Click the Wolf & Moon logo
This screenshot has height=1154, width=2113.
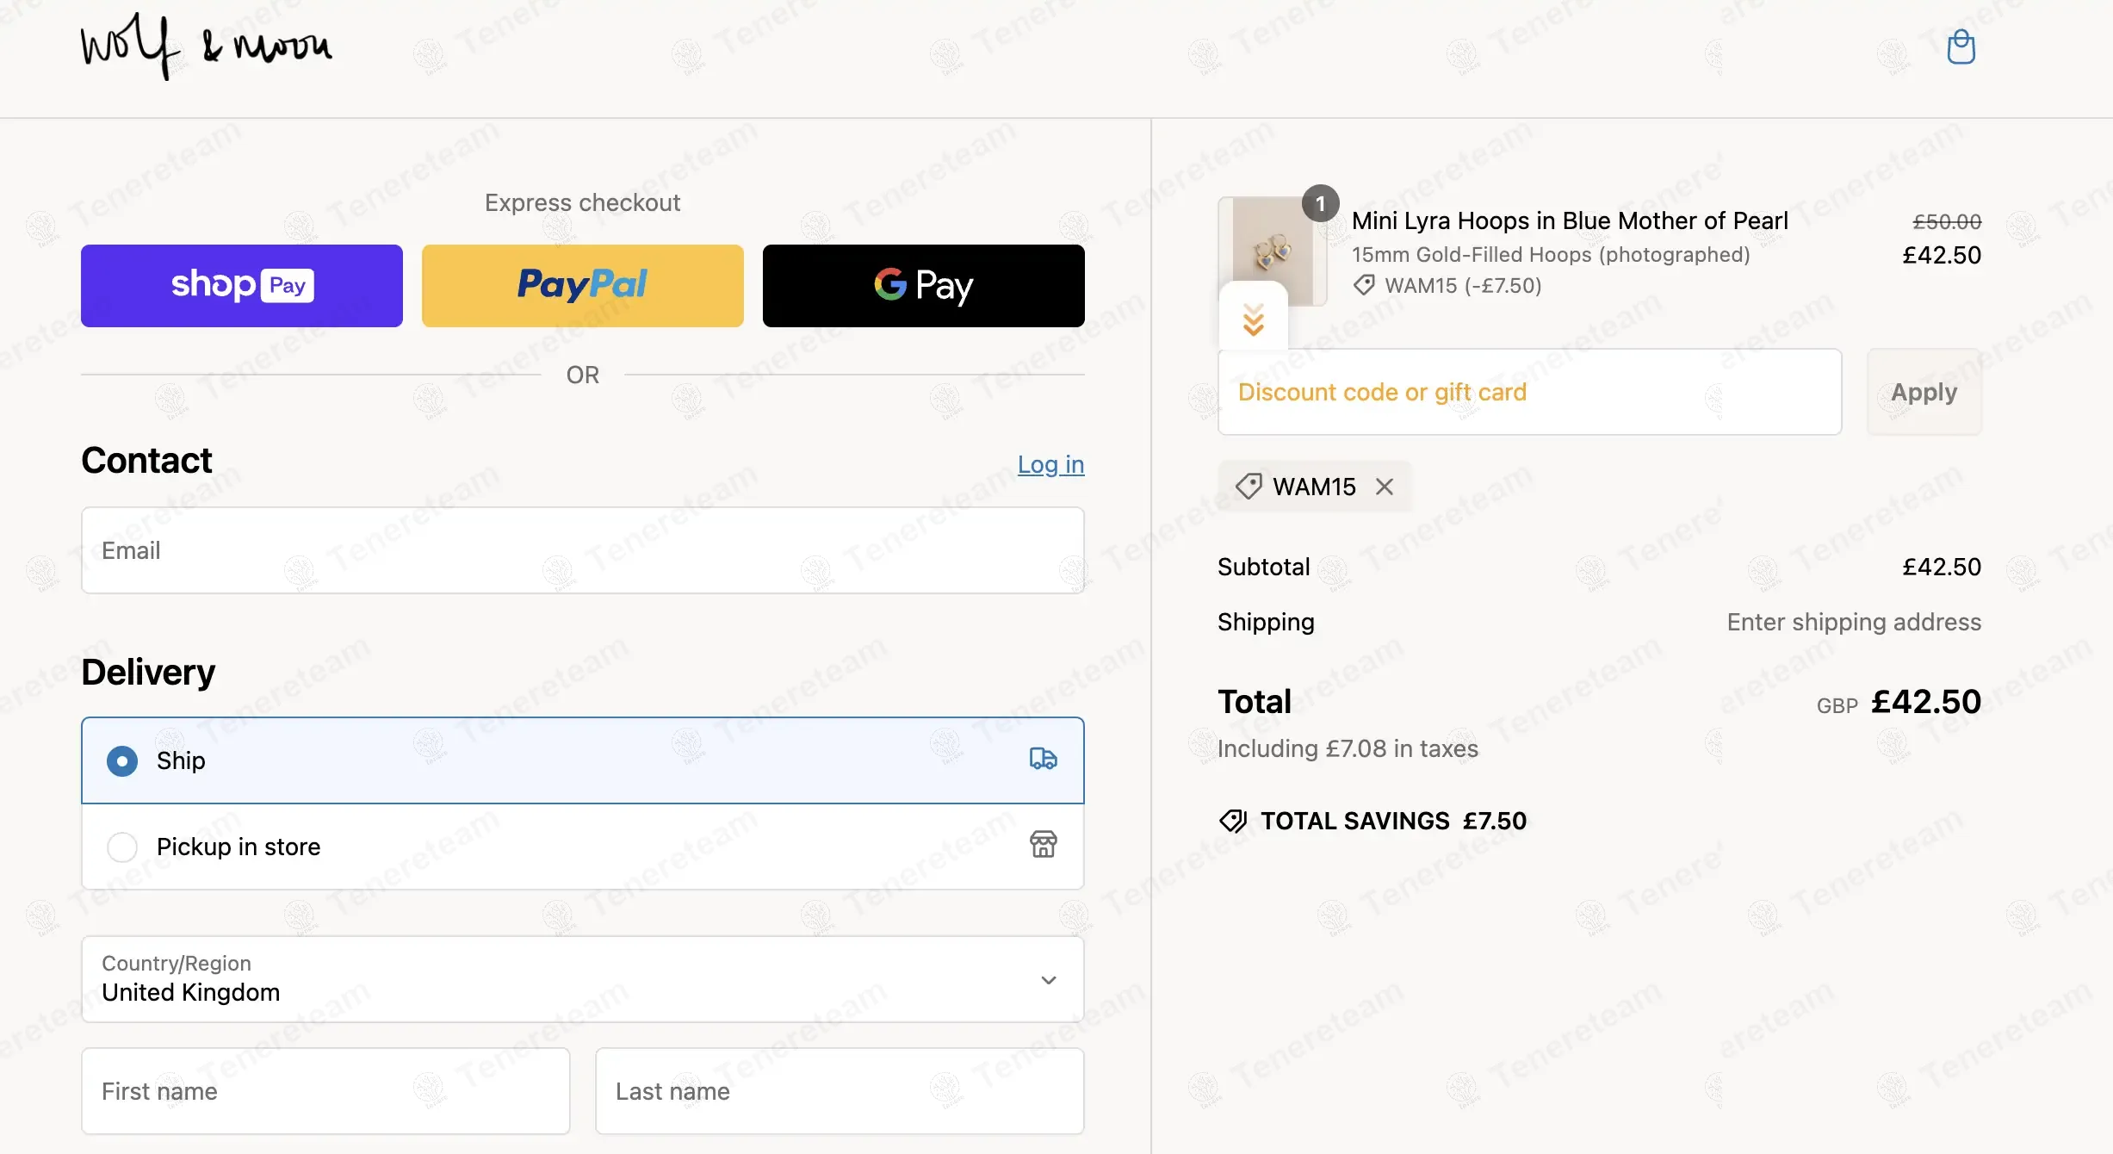click(x=207, y=47)
